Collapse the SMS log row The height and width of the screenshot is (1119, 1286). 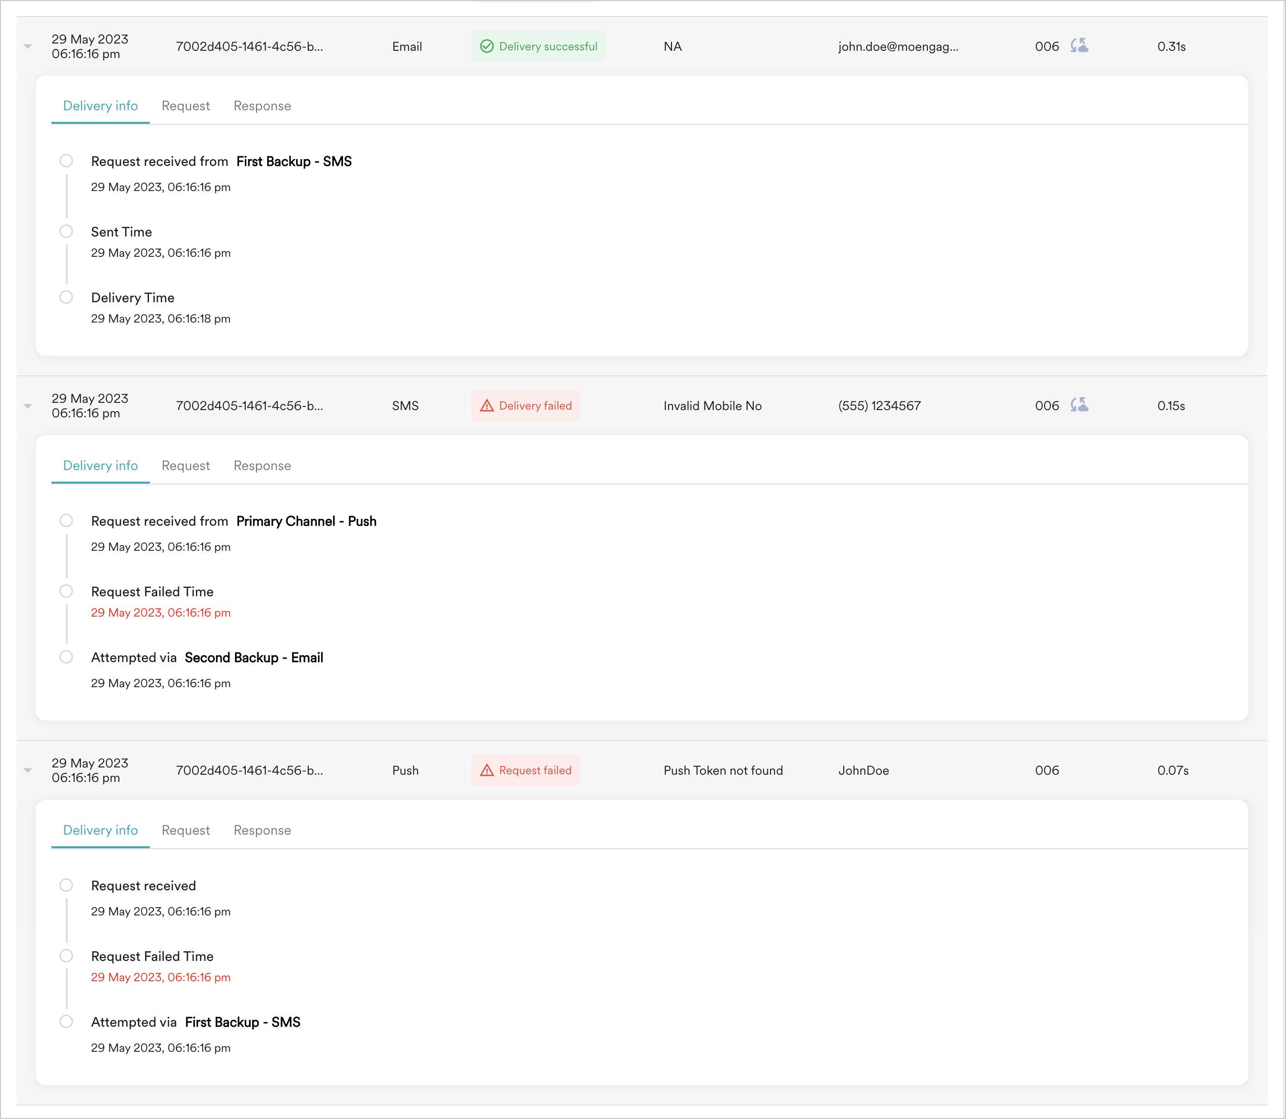point(28,406)
